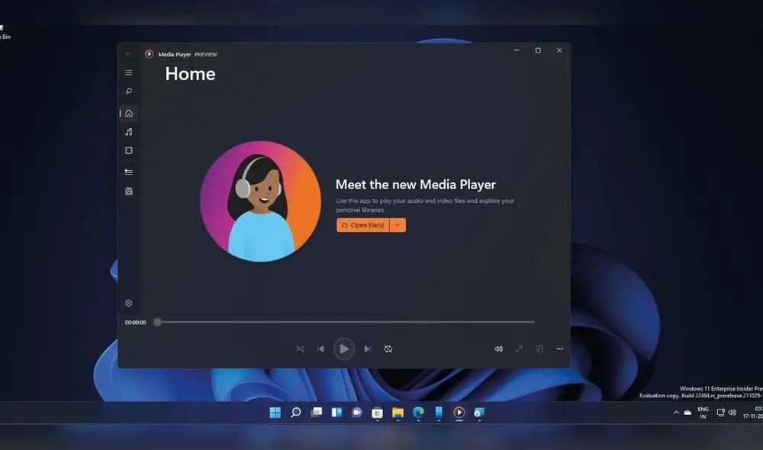Open the Music library from the sidebar
763x450 pixels.
(x=129, y=131)
